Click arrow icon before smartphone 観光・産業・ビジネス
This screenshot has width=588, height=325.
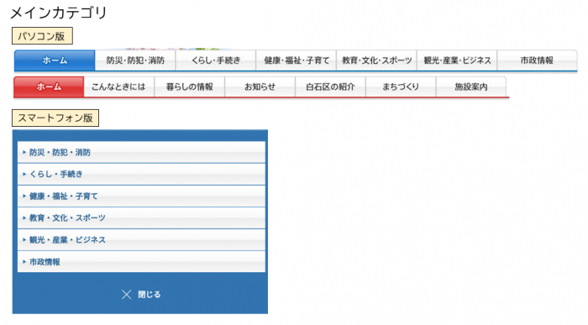pos(24,239)
